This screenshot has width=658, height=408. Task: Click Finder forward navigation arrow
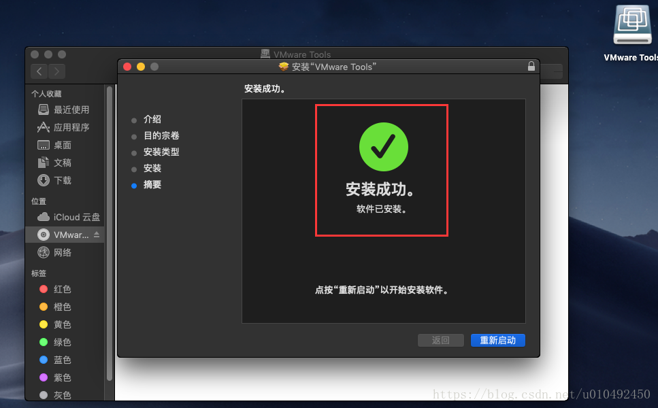pyautogui.click(x=56, y=71)
